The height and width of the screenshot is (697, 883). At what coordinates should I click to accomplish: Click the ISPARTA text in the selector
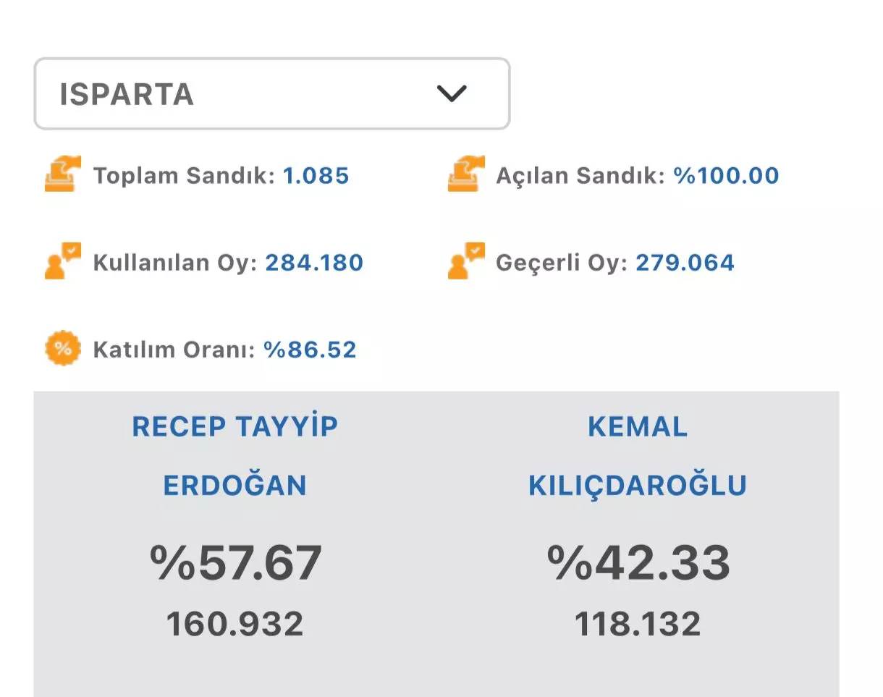[127, 94]
